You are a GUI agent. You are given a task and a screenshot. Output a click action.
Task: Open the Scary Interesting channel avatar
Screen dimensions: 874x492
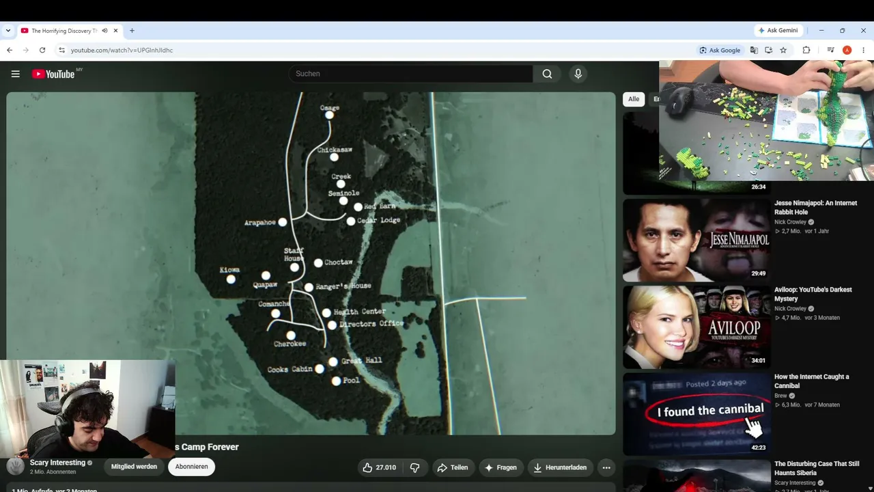(16, 467)
